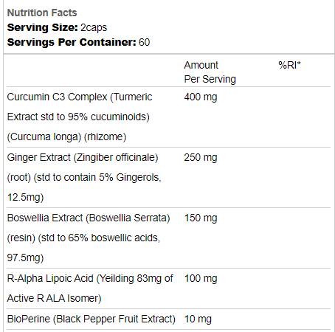Click the 150 mg amount
This screenshot has height=332, width=335.
click(x=201, y=218)
